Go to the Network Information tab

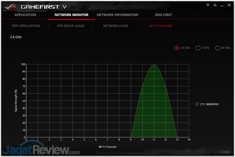pyautogui.click(x=117, y=15)
